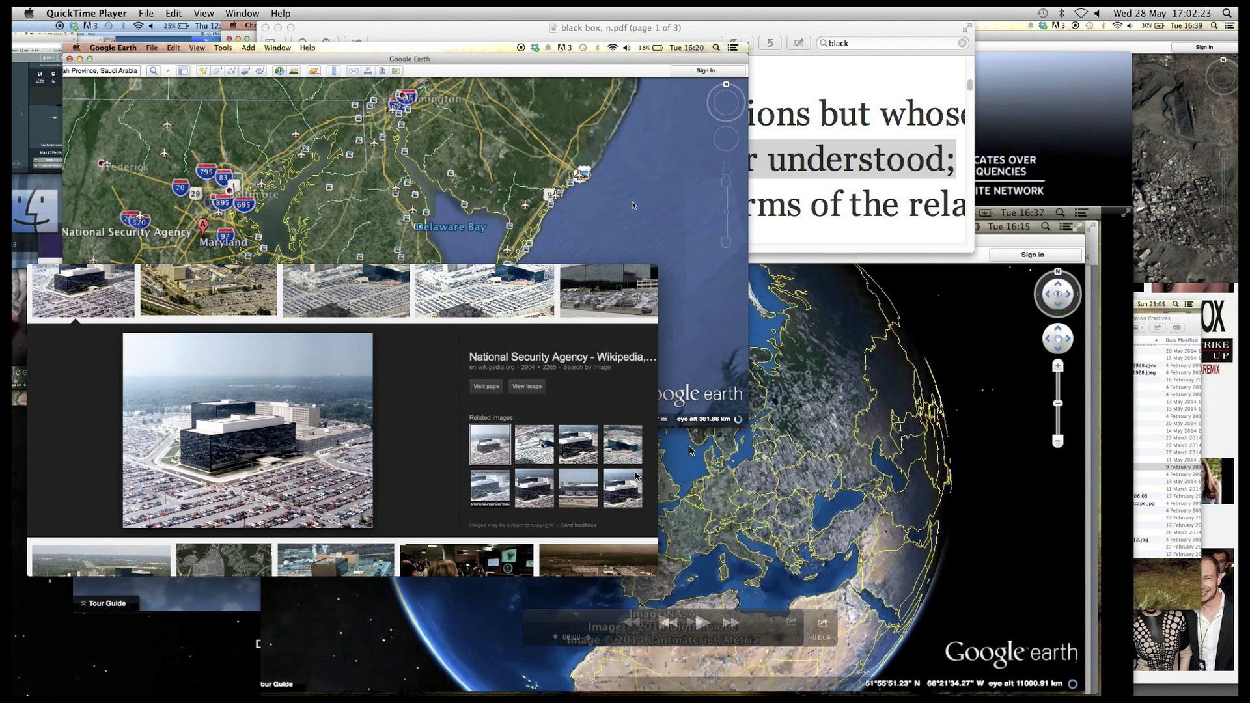Viewport: 1250px width, 703px height.
Task: Click Wi-Fi icon in Tue 16:20 menu bar
Action: click(612, 48)
